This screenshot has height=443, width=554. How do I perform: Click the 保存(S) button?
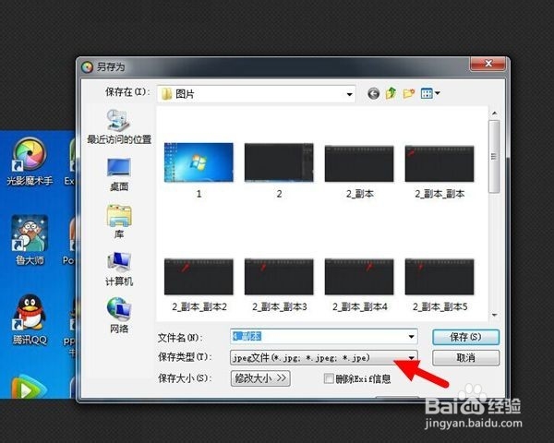tap(465, 337)
